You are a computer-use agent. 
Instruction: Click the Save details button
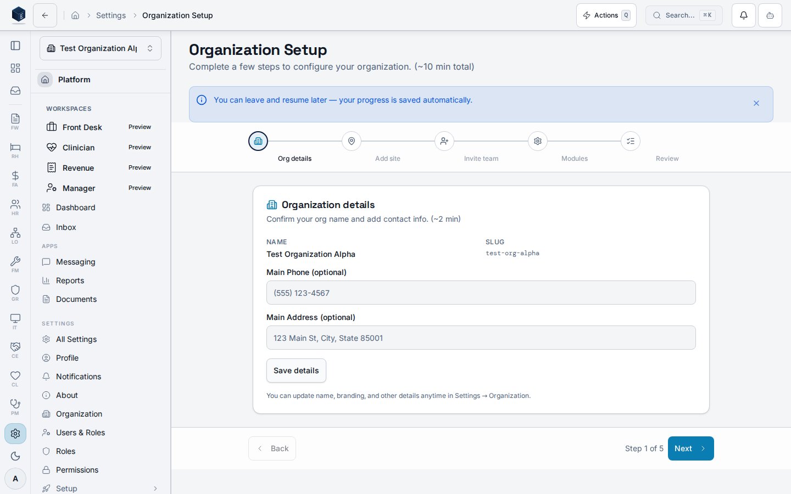pyautogui.click(x=296, y=370)
